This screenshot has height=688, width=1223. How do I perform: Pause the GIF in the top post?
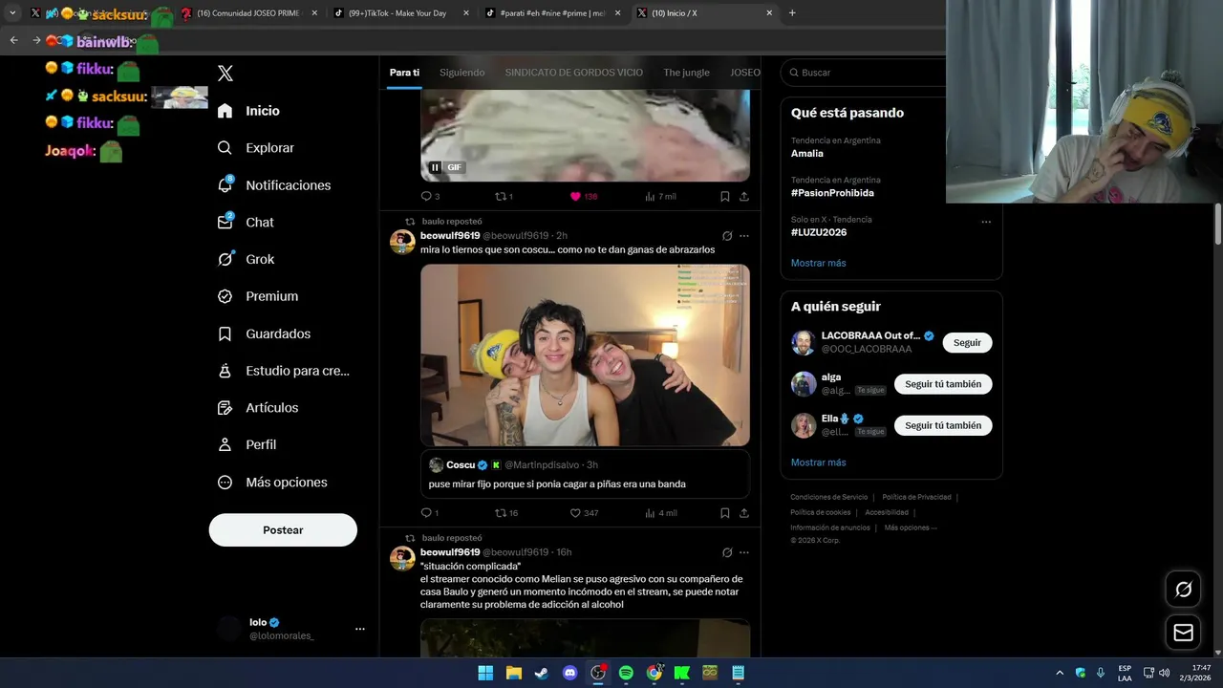coord(435,167)
